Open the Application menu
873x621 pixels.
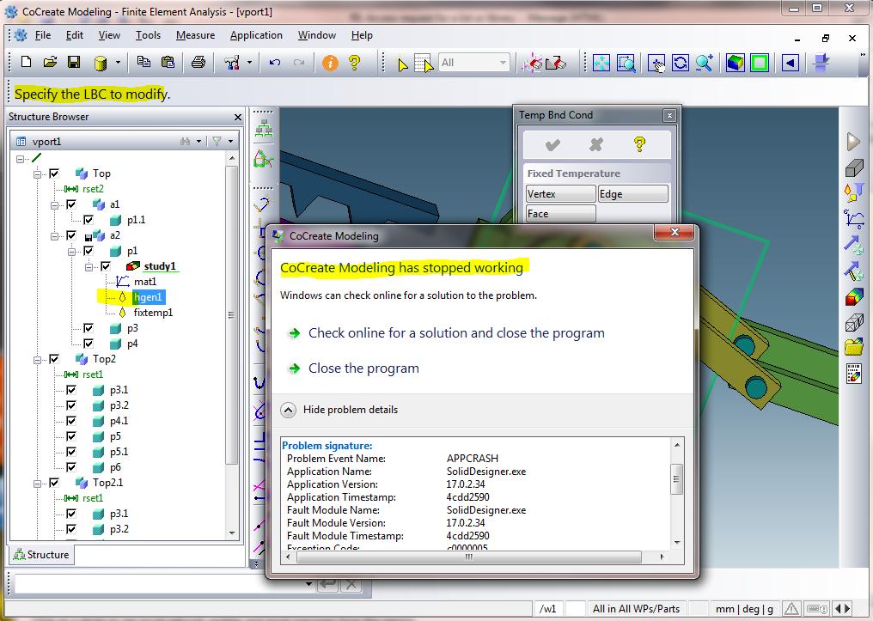pos(256,35)
